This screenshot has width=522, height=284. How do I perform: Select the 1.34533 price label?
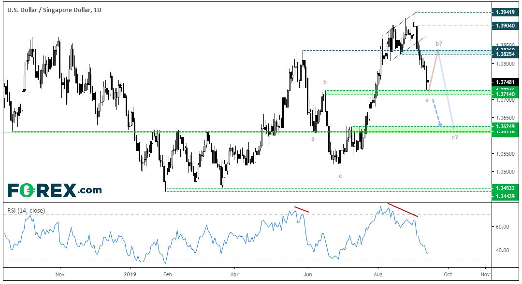click(x=505, y=188)
